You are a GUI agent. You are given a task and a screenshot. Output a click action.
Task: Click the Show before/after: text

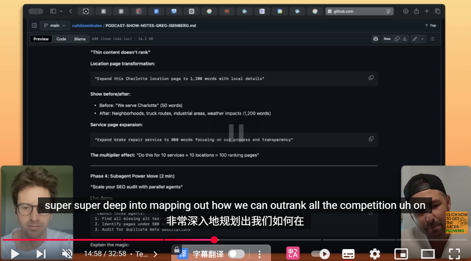pos(110,94)
